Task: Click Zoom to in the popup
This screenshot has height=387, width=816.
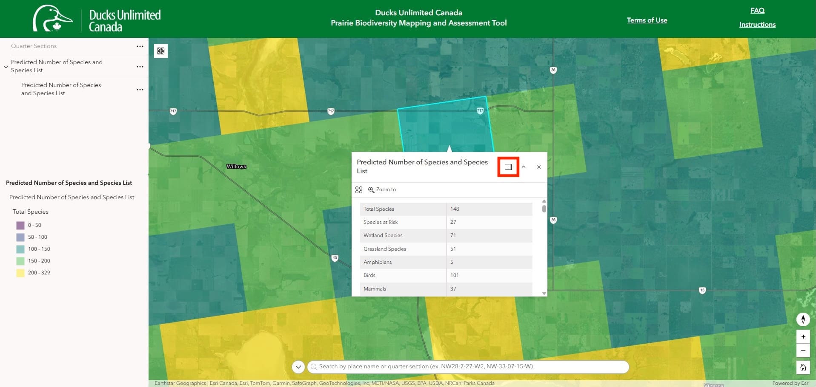Action: pyautogui.click(x=382, y=189)
